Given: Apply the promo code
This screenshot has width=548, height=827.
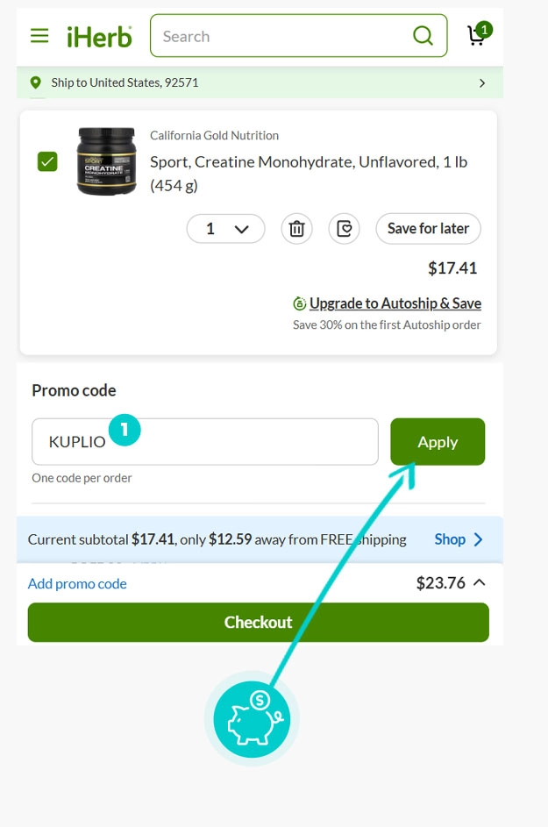Looking at the screenshot, I should (437, 442).
